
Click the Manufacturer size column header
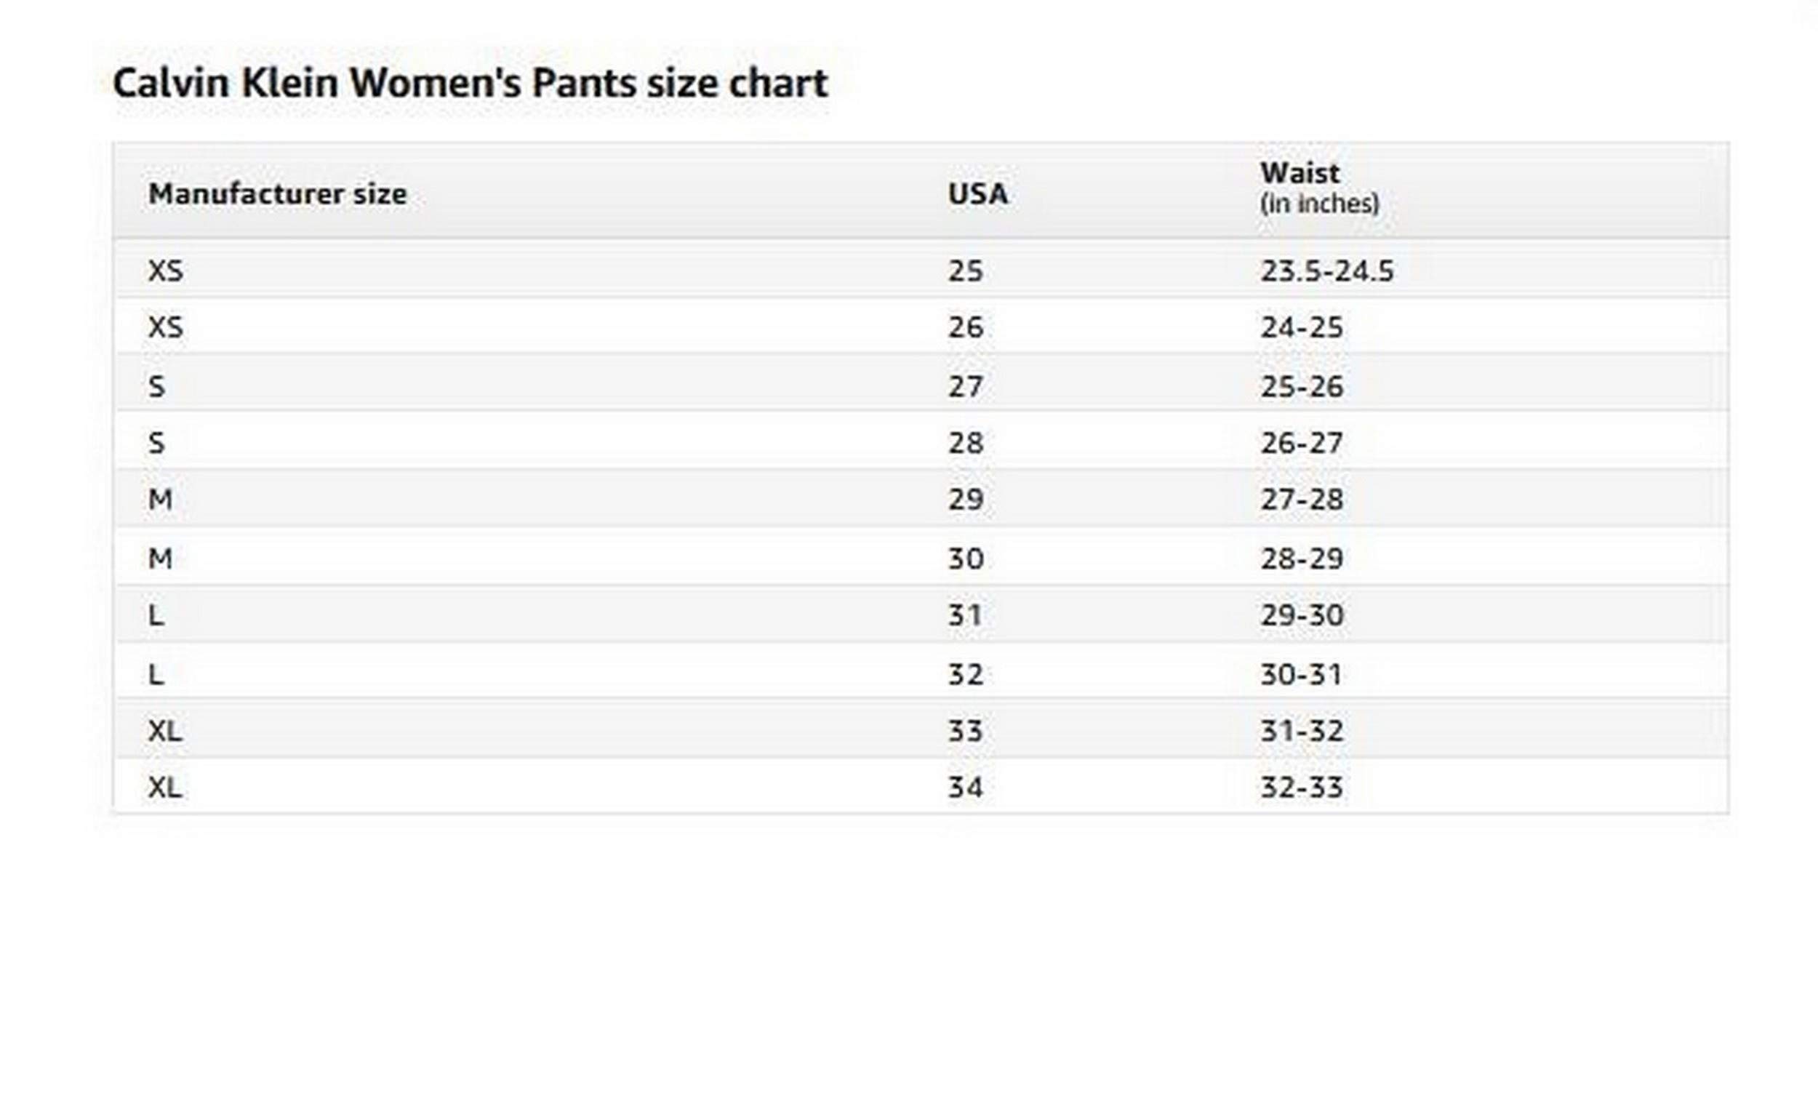click(277, 194)
